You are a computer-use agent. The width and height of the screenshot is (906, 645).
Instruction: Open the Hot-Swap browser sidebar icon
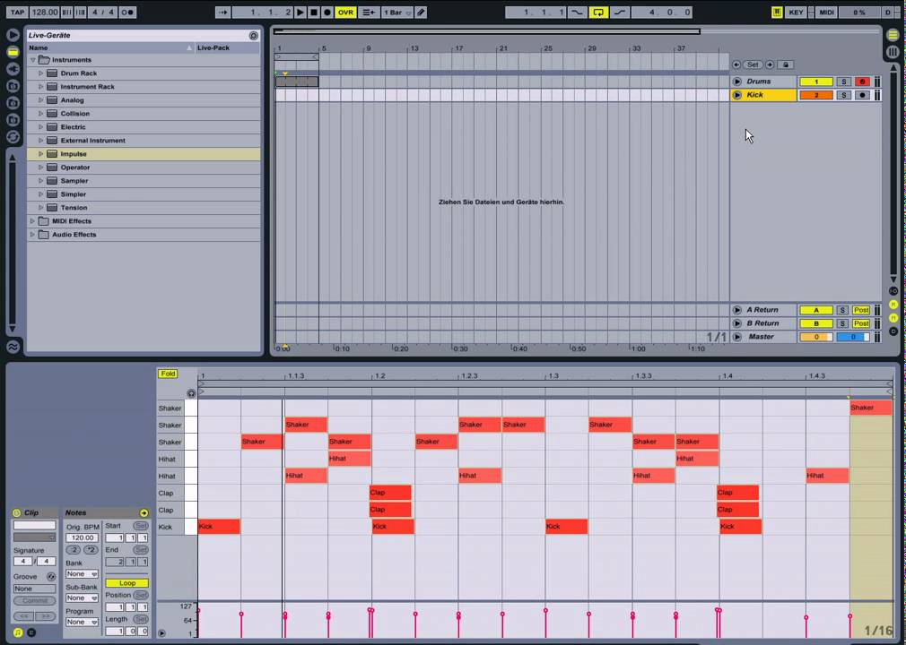pos(13,137)
